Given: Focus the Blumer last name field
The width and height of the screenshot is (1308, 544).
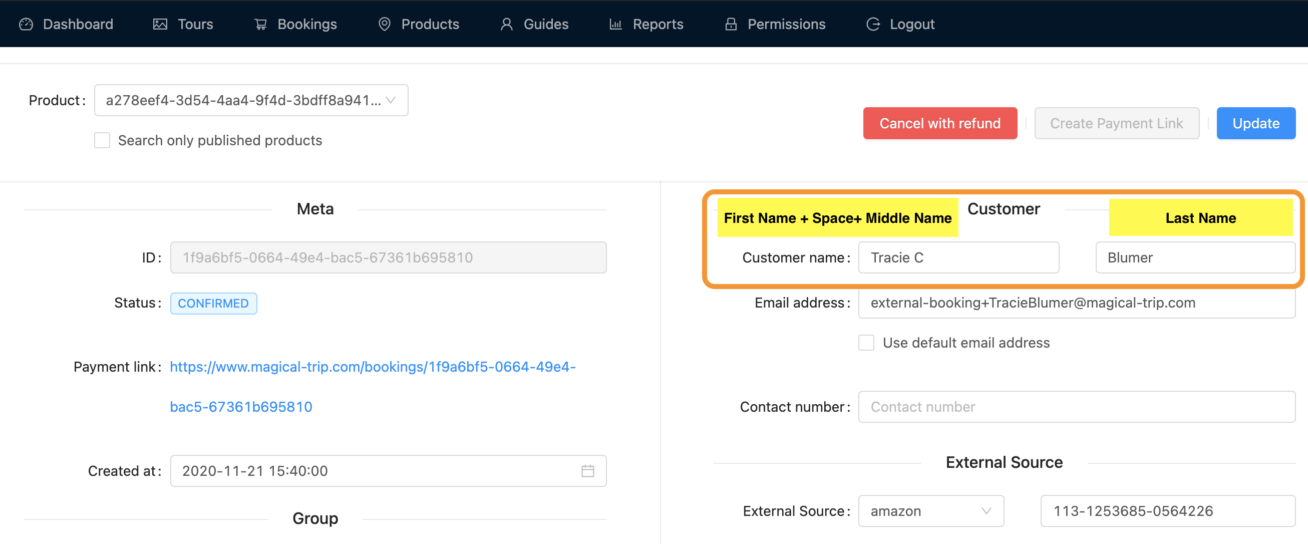Looking at the screenshot, I should click(1195, 257).
